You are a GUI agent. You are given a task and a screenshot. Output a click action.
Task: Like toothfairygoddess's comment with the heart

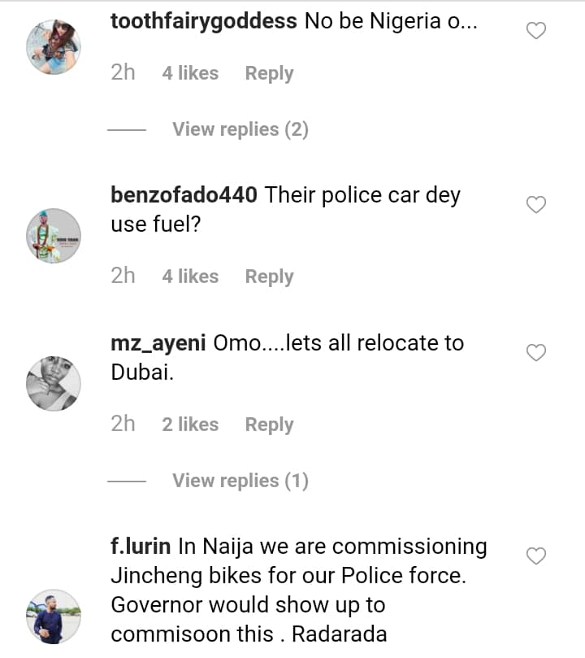[536, 32]
